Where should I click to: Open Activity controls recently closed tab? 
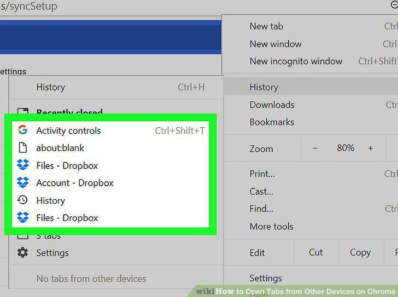pyautogui.click(x=110, y=130)
